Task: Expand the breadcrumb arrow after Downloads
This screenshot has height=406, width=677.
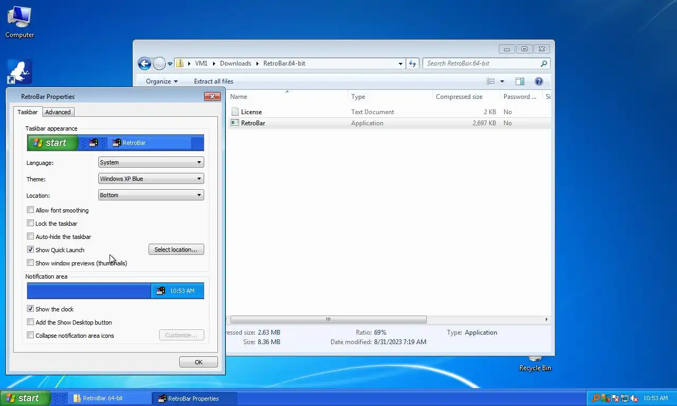Action: (258, 63)
